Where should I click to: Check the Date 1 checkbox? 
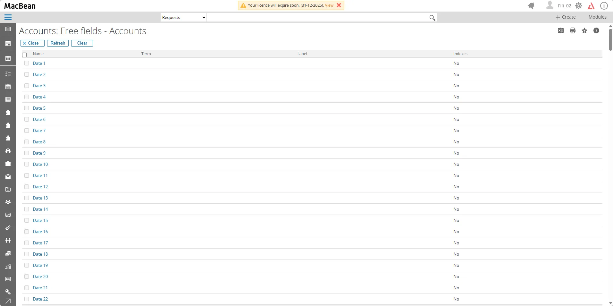27,64
